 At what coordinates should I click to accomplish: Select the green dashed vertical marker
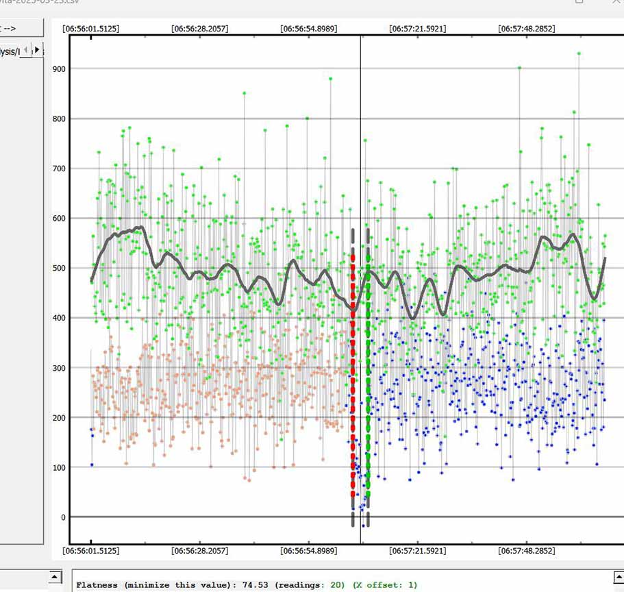(368, 374)
